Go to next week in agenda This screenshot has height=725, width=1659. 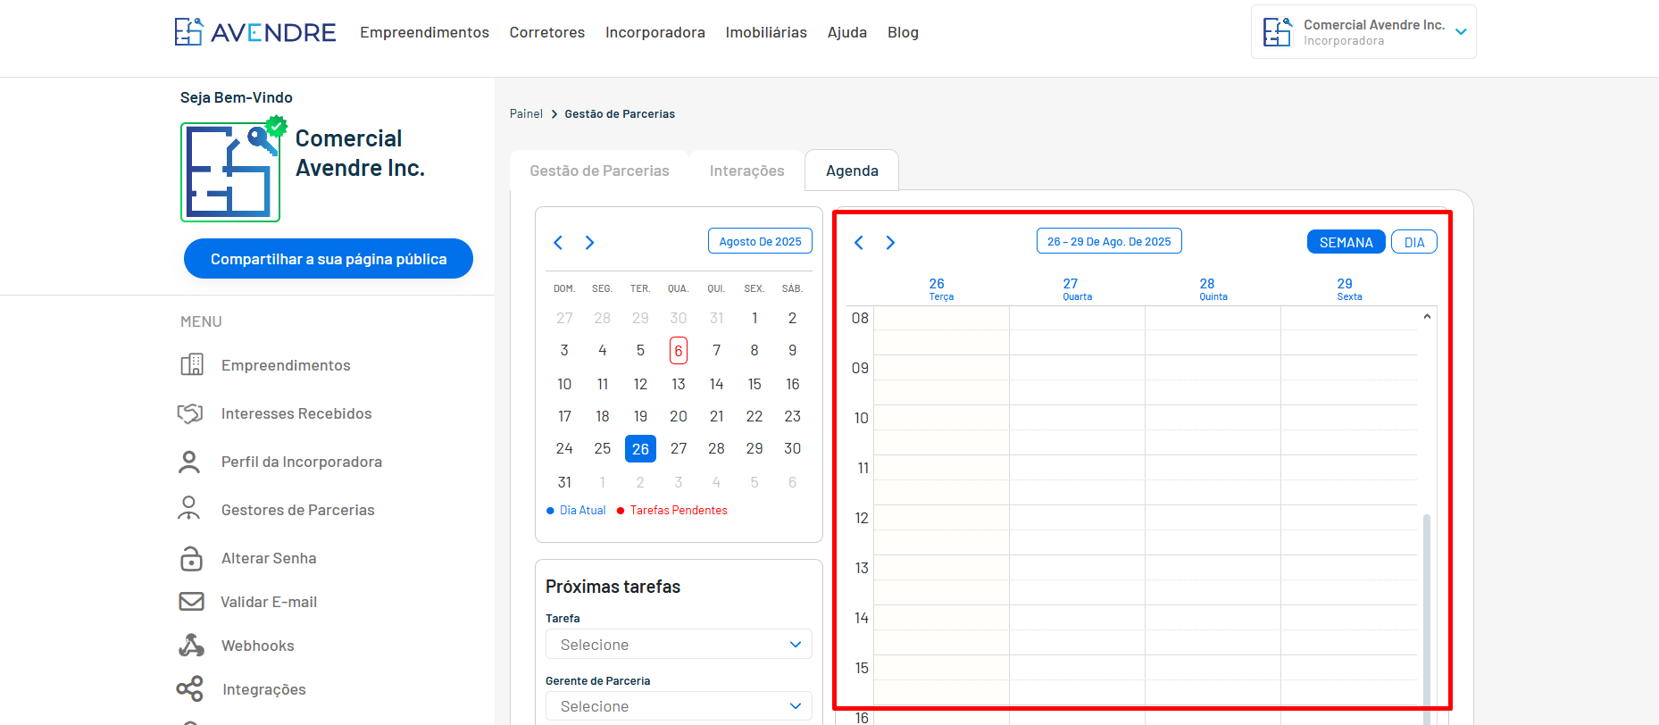click(890, 243)
